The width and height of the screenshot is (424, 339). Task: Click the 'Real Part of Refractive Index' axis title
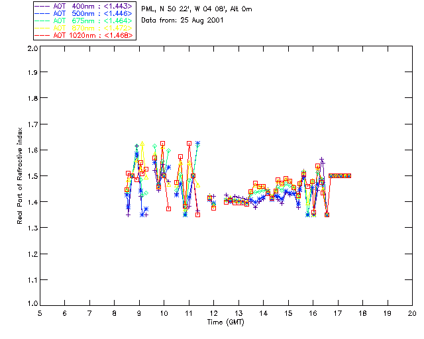21,174
